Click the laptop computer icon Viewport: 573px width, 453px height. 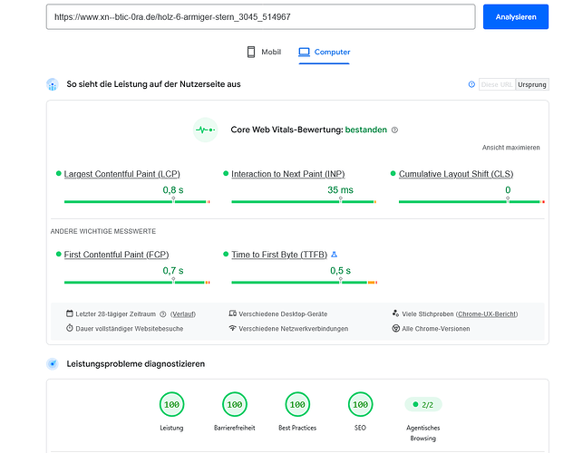[x=304, y=53]
